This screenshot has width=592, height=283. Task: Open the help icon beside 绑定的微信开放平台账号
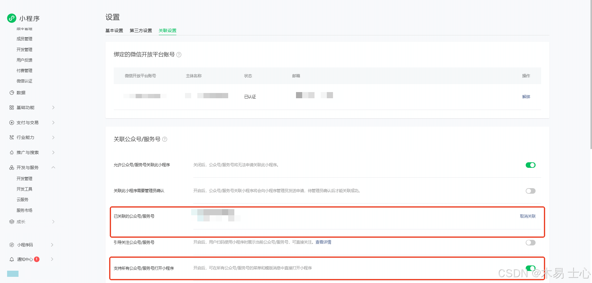179,55
